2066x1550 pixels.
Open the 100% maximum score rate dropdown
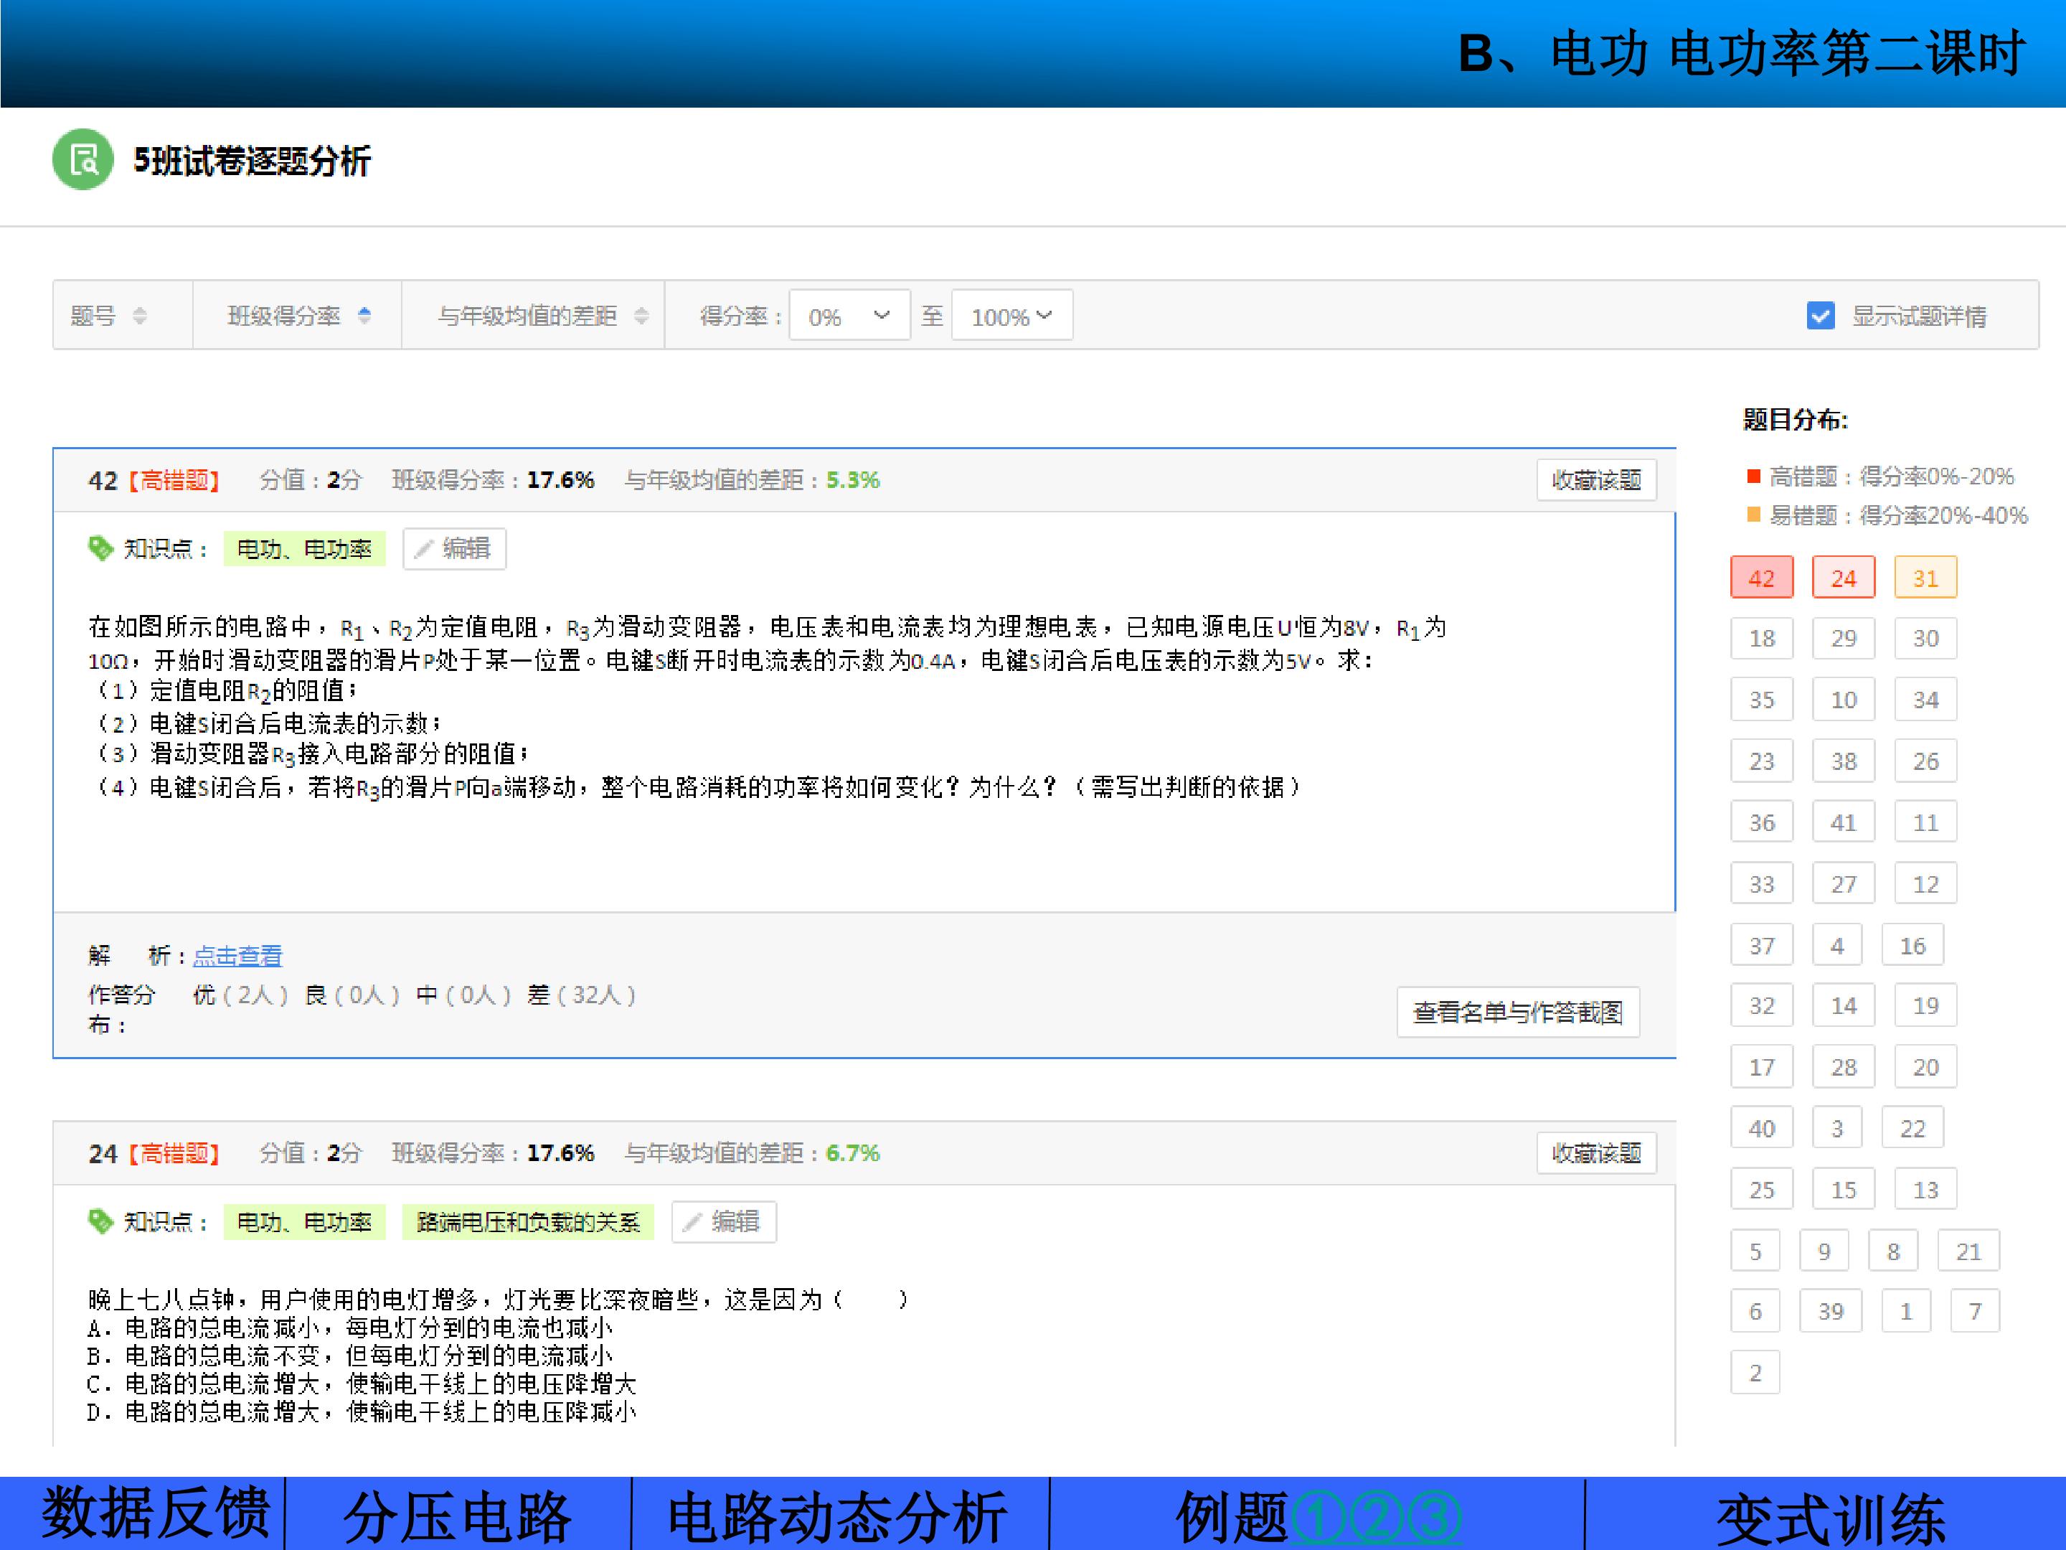coord(1011,316)
